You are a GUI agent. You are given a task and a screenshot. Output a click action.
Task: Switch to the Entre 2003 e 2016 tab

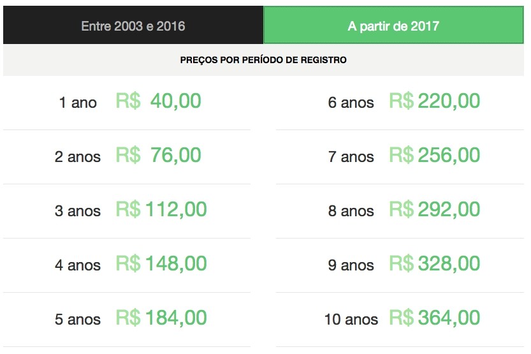[133, 25]
